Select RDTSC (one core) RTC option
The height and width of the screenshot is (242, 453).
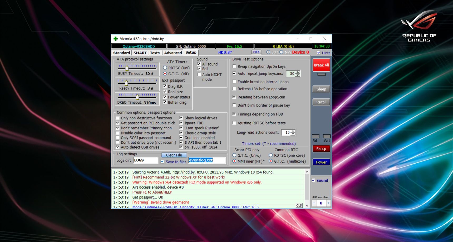271,155
